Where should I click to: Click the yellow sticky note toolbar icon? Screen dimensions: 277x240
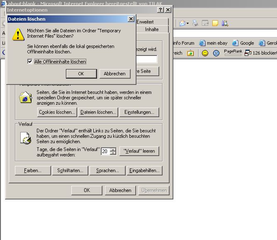[x=215, y=24]
